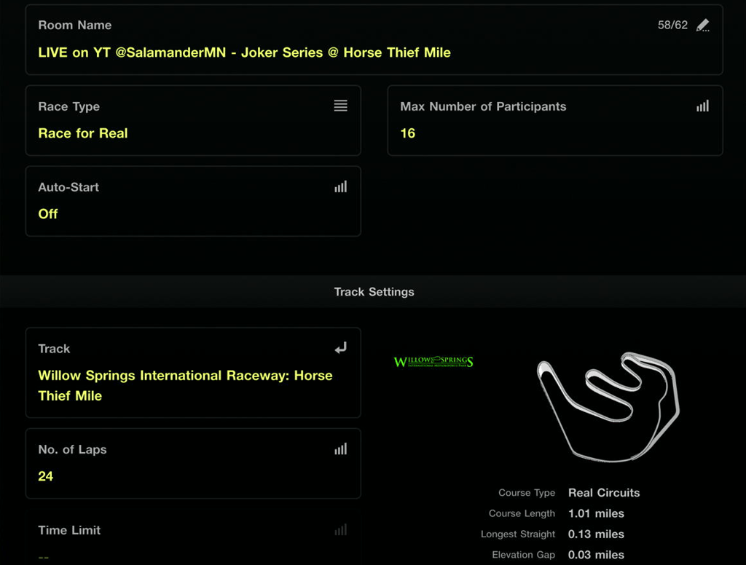The image size is (746, 565).
Task: Click the dimmed bars icon on Time Limit
Action: (341, 530)
